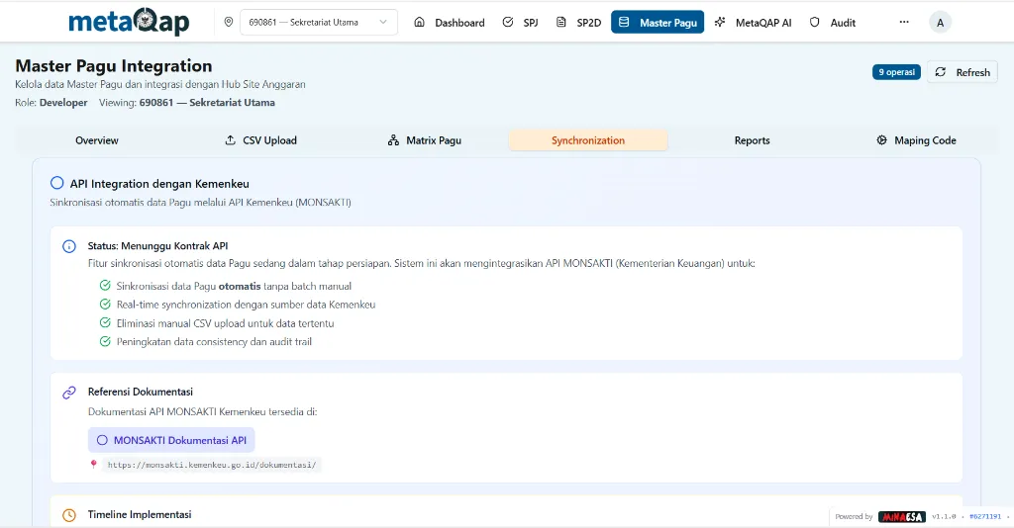Click the 9 operasi badge

tap(896, 72)
